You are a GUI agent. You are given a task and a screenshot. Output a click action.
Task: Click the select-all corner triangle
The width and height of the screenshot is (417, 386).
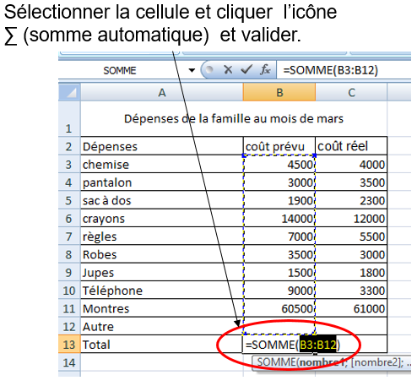click(x=69, y=92)
